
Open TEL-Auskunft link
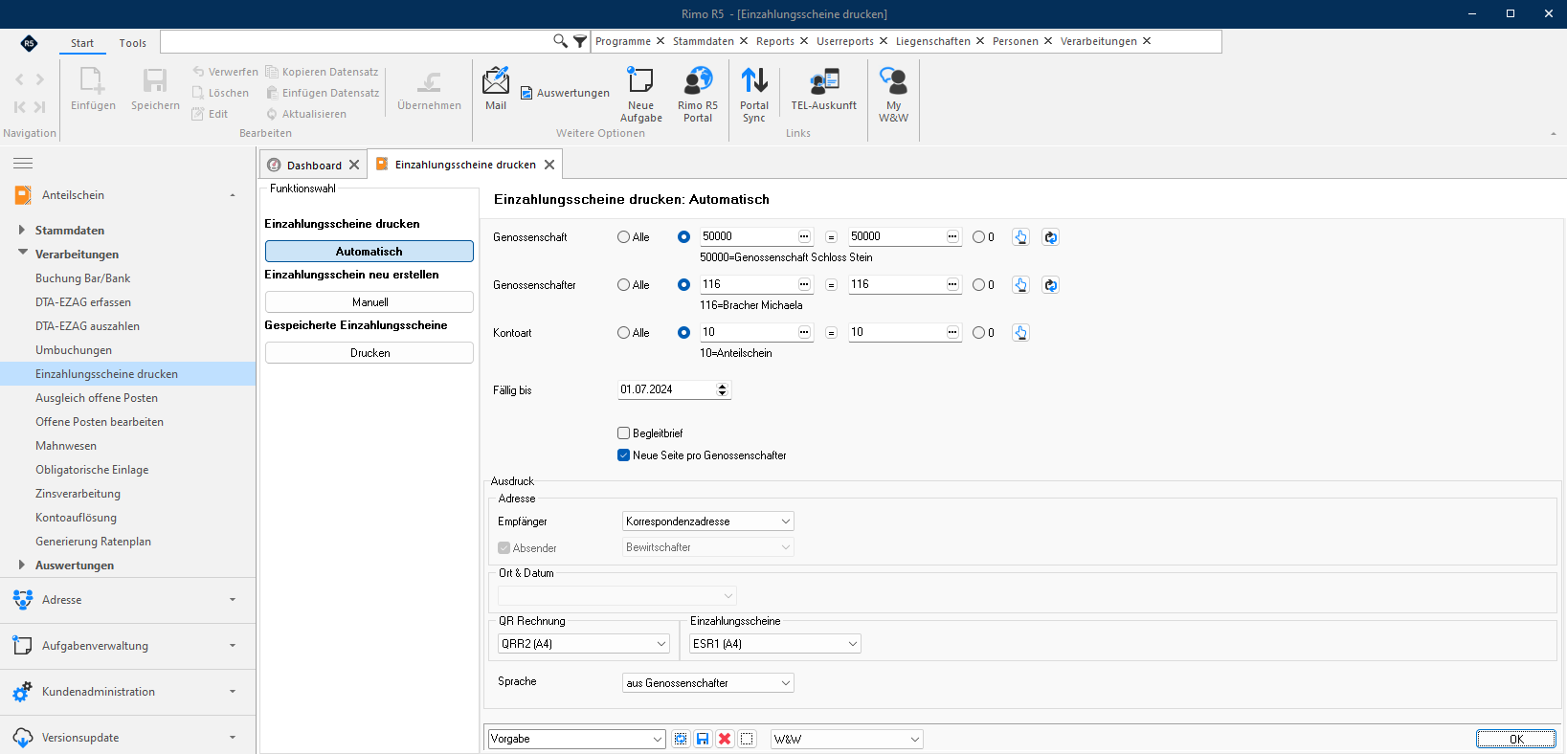[823, 89]
